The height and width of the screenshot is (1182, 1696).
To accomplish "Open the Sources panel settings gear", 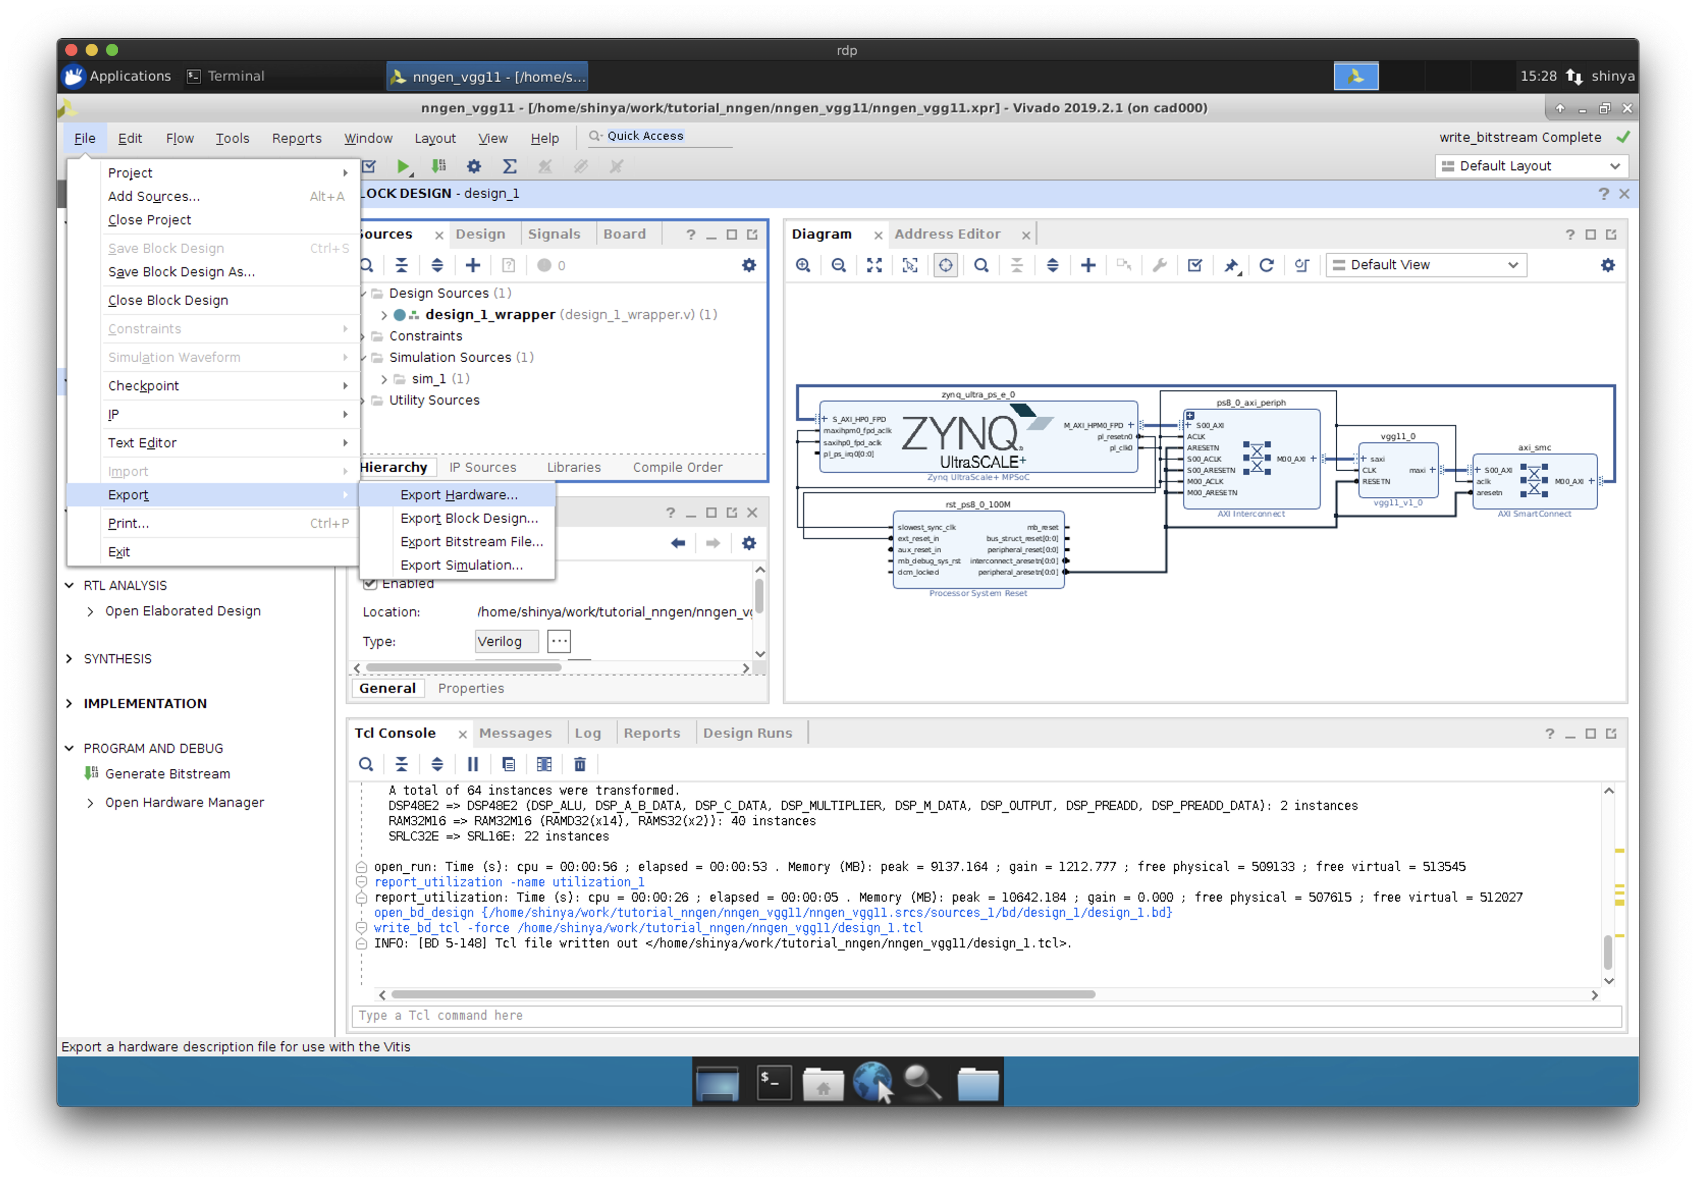I will pyautogui.click(x=749, y=265).
